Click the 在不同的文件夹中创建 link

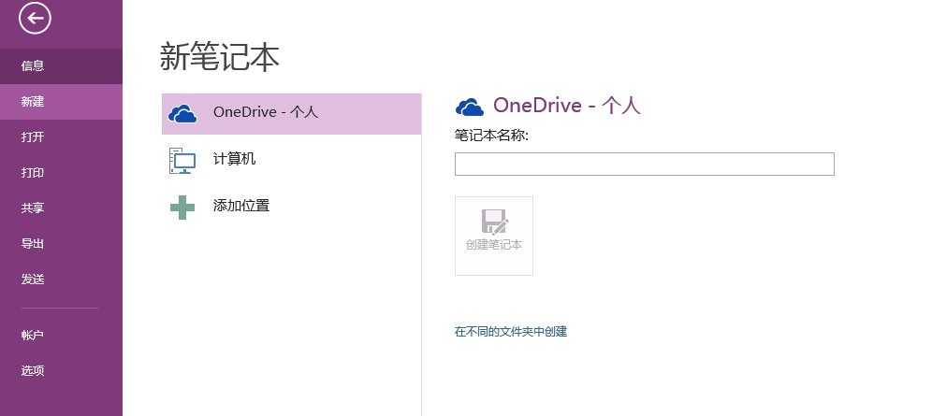tap(511, 331)
